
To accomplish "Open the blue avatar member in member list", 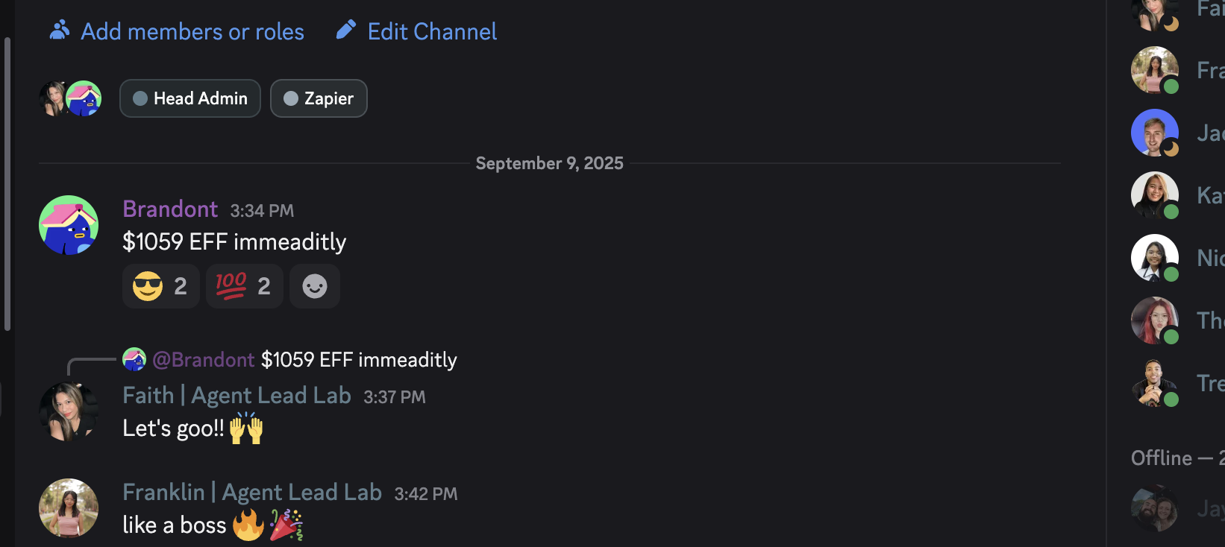I will click(x=1155, y=133).
